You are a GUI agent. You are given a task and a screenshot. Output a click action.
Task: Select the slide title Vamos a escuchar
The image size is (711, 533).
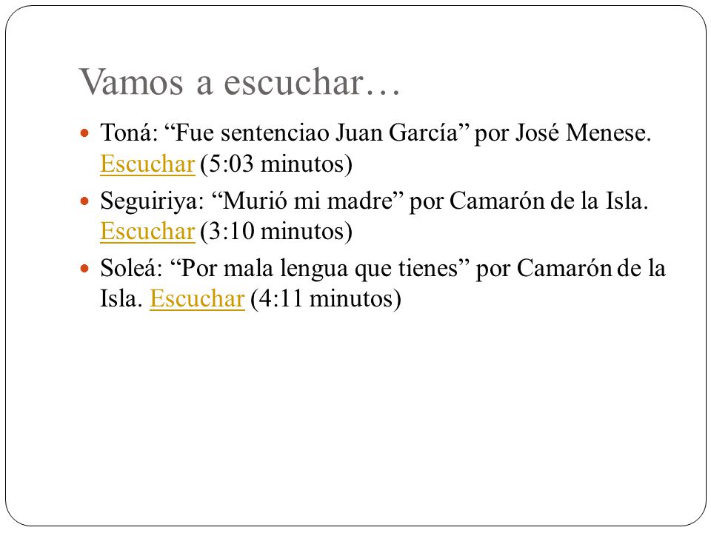pyautogui.click(x=239, y=82)
